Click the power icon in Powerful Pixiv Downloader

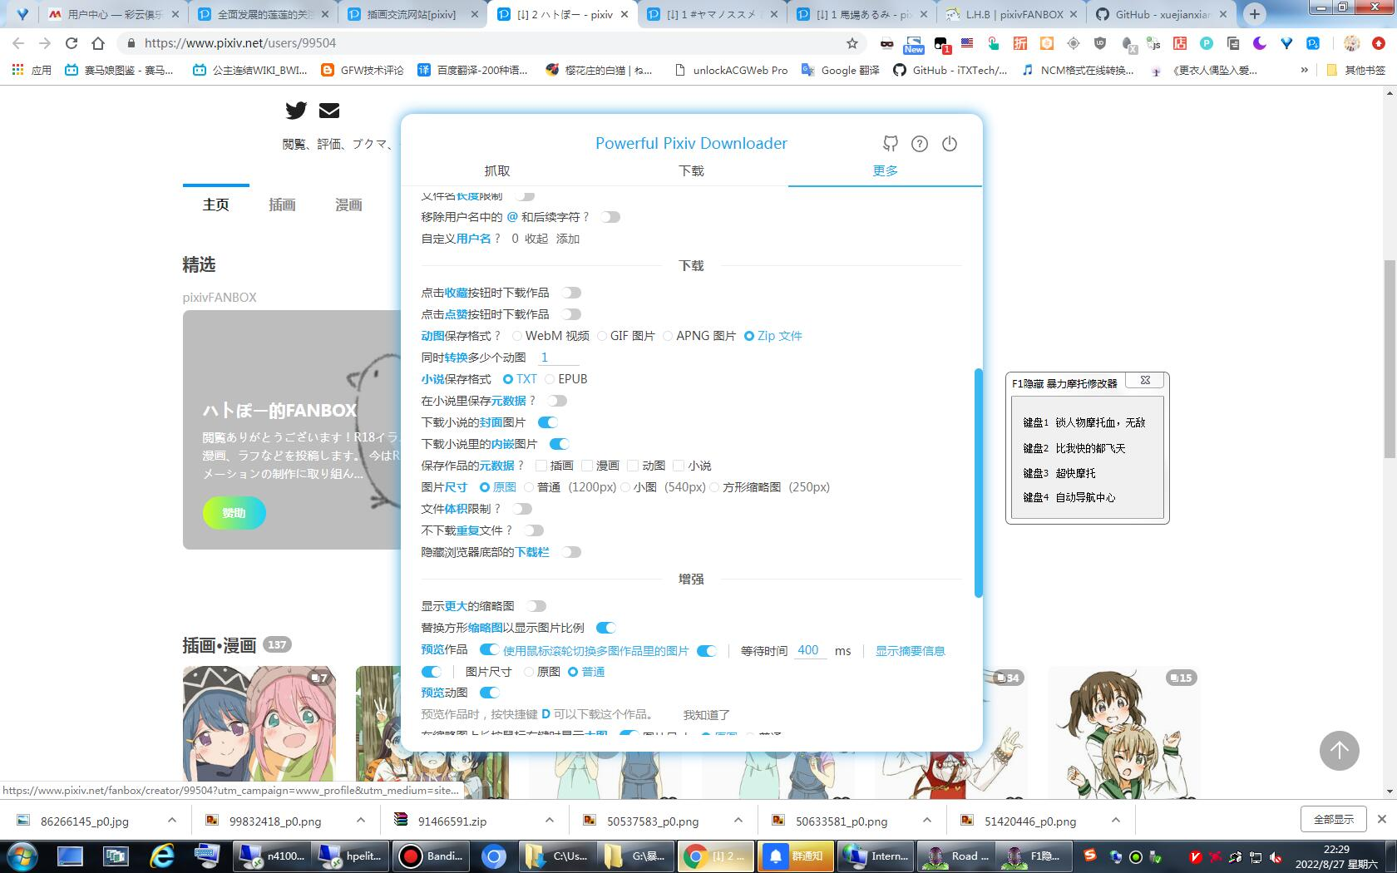click(950, 144)
